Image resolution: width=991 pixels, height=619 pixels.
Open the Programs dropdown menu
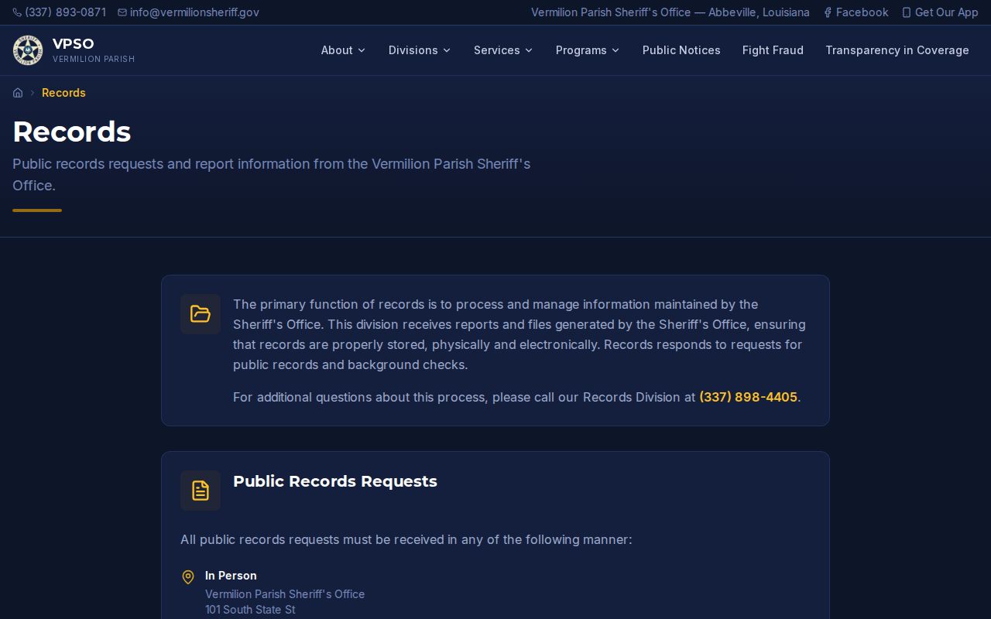[588, 50]
